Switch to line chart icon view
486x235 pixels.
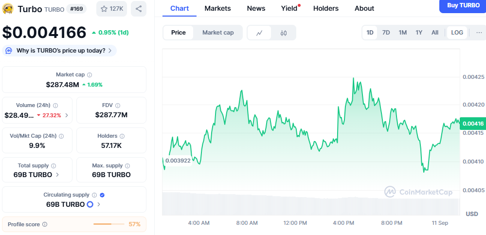[x=260, y=33]
